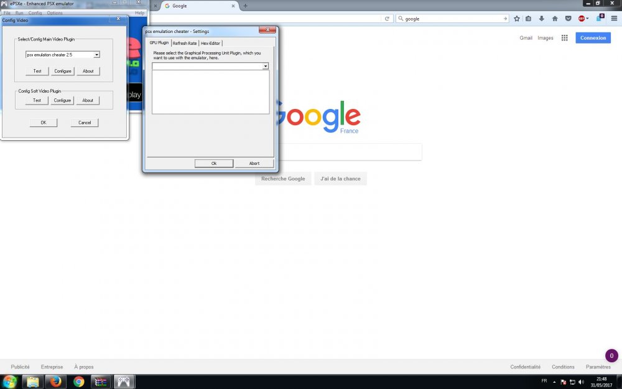The image size is (622, 389).
Task: Switch to the Refresh Rate tab
Action: [185, 44]
